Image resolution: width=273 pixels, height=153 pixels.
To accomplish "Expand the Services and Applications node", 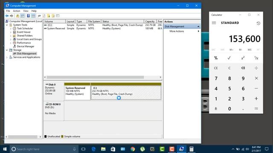I will [x=7, y=57].
